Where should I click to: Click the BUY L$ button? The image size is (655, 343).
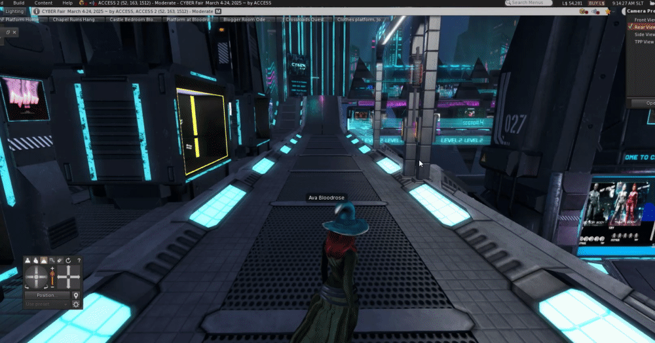point(597,3)
